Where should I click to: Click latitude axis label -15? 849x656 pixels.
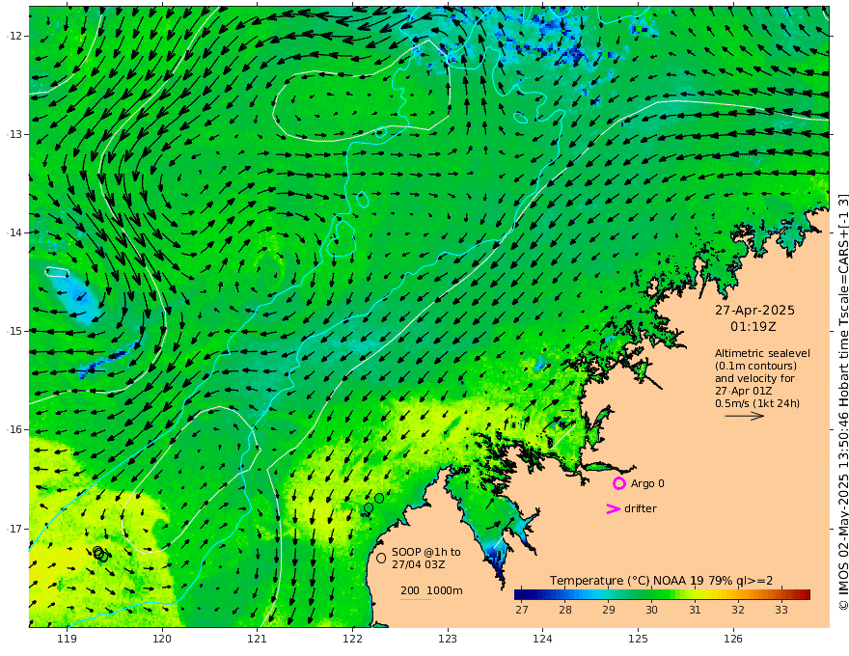pos(14,331)
